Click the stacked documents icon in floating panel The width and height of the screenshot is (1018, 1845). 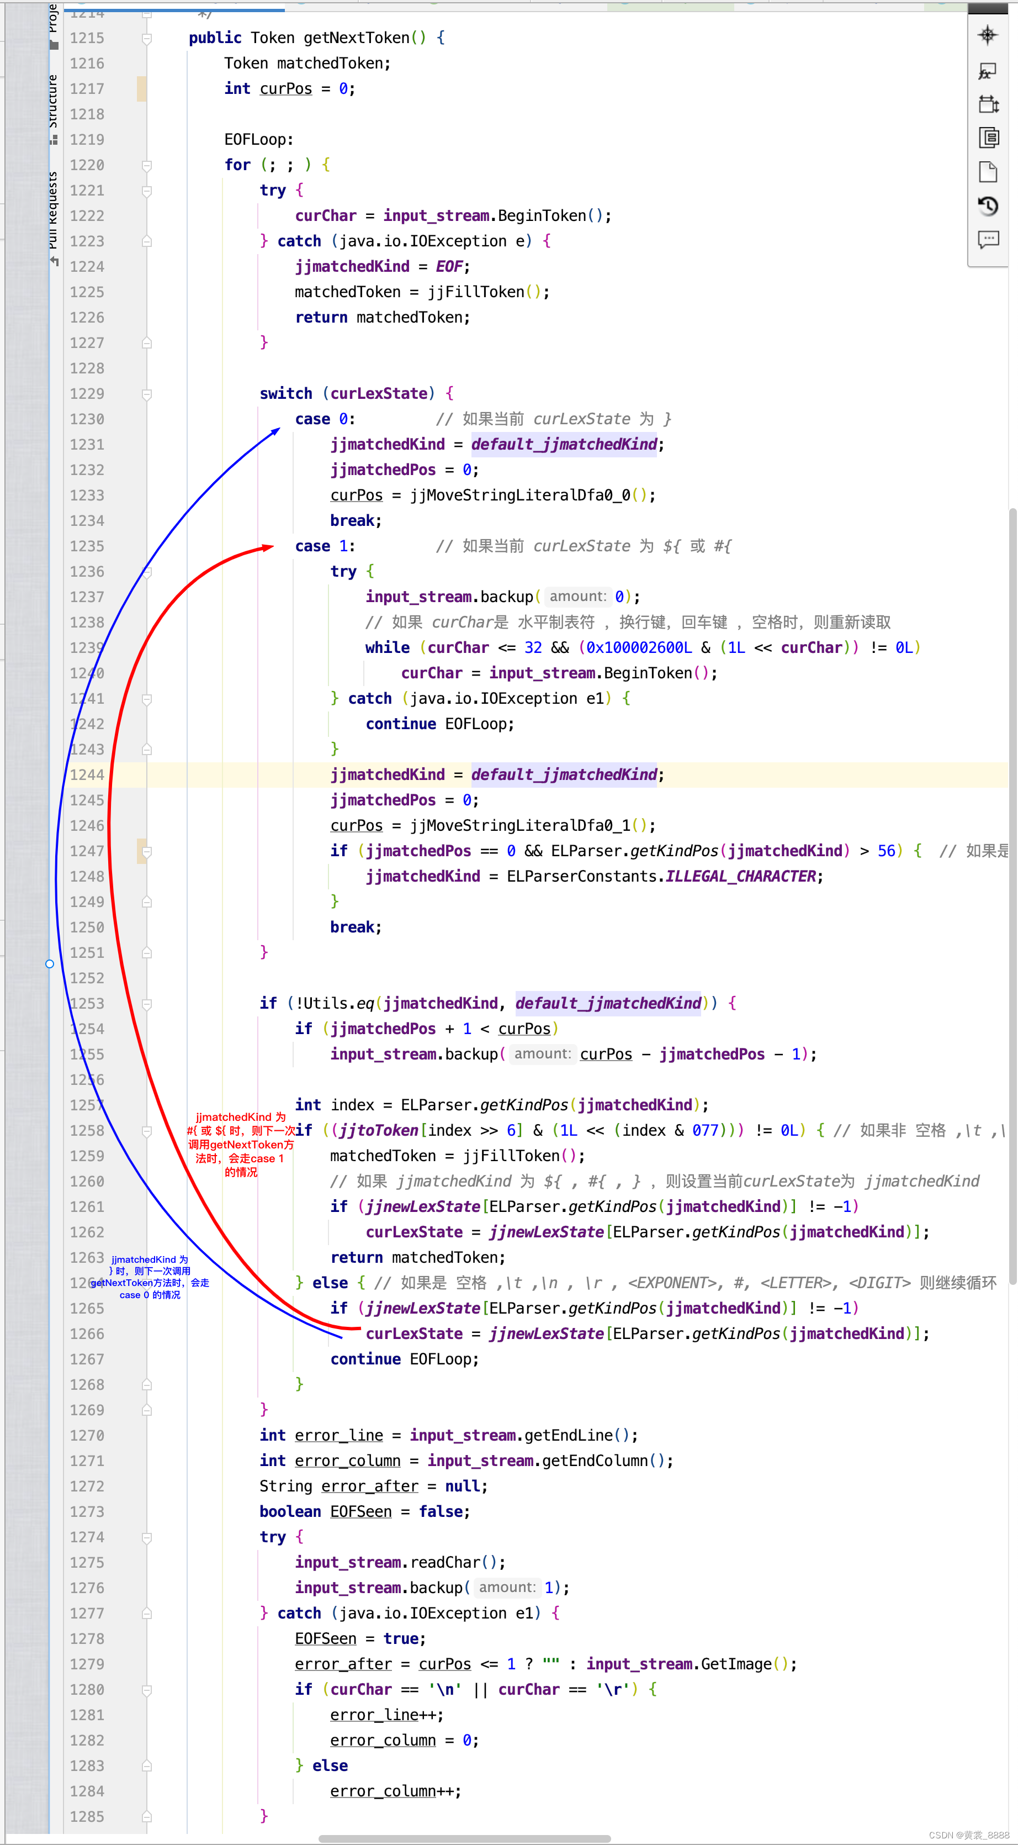pyautogui.click(x=989, y=138)
